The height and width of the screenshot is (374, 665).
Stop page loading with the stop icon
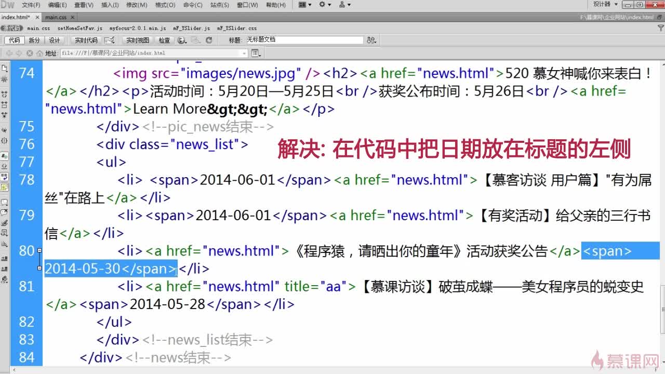click(30, 53)
